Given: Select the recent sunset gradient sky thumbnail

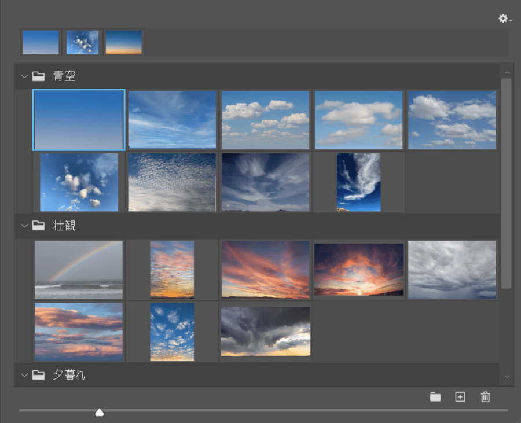Looking at the screenshot, I should click(124, 42).
